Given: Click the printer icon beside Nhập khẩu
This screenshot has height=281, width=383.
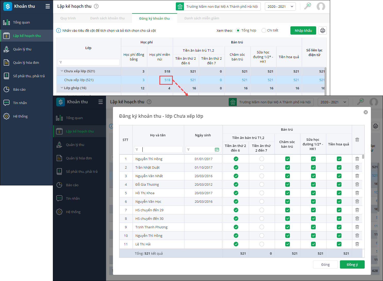Looking at the screenshot, I should click(x=322, y=30).
